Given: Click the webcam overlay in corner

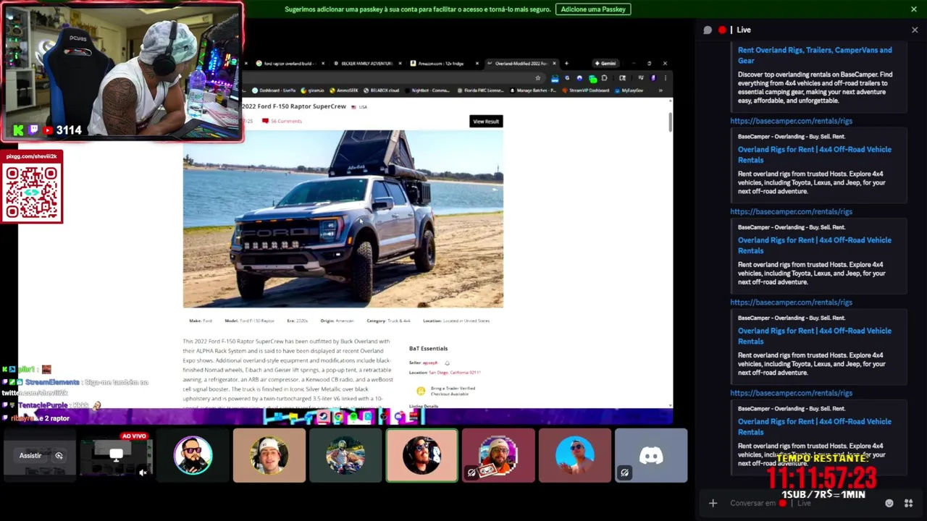Looking at the screenshot, I should coord(122,71).
